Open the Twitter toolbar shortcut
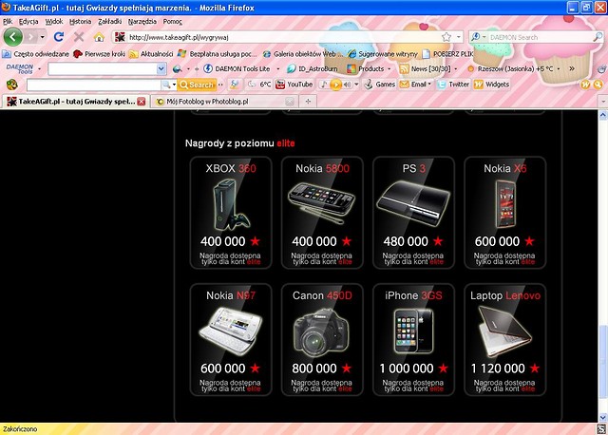This screenshot has width=608, height=435. coord(453,85)
